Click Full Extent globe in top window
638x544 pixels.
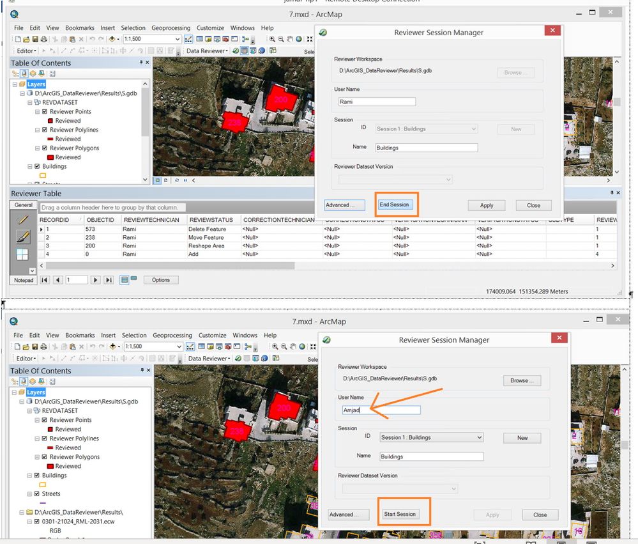(299, 39)
